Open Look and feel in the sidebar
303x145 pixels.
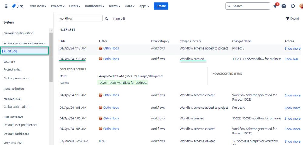[x=13, y=143]
